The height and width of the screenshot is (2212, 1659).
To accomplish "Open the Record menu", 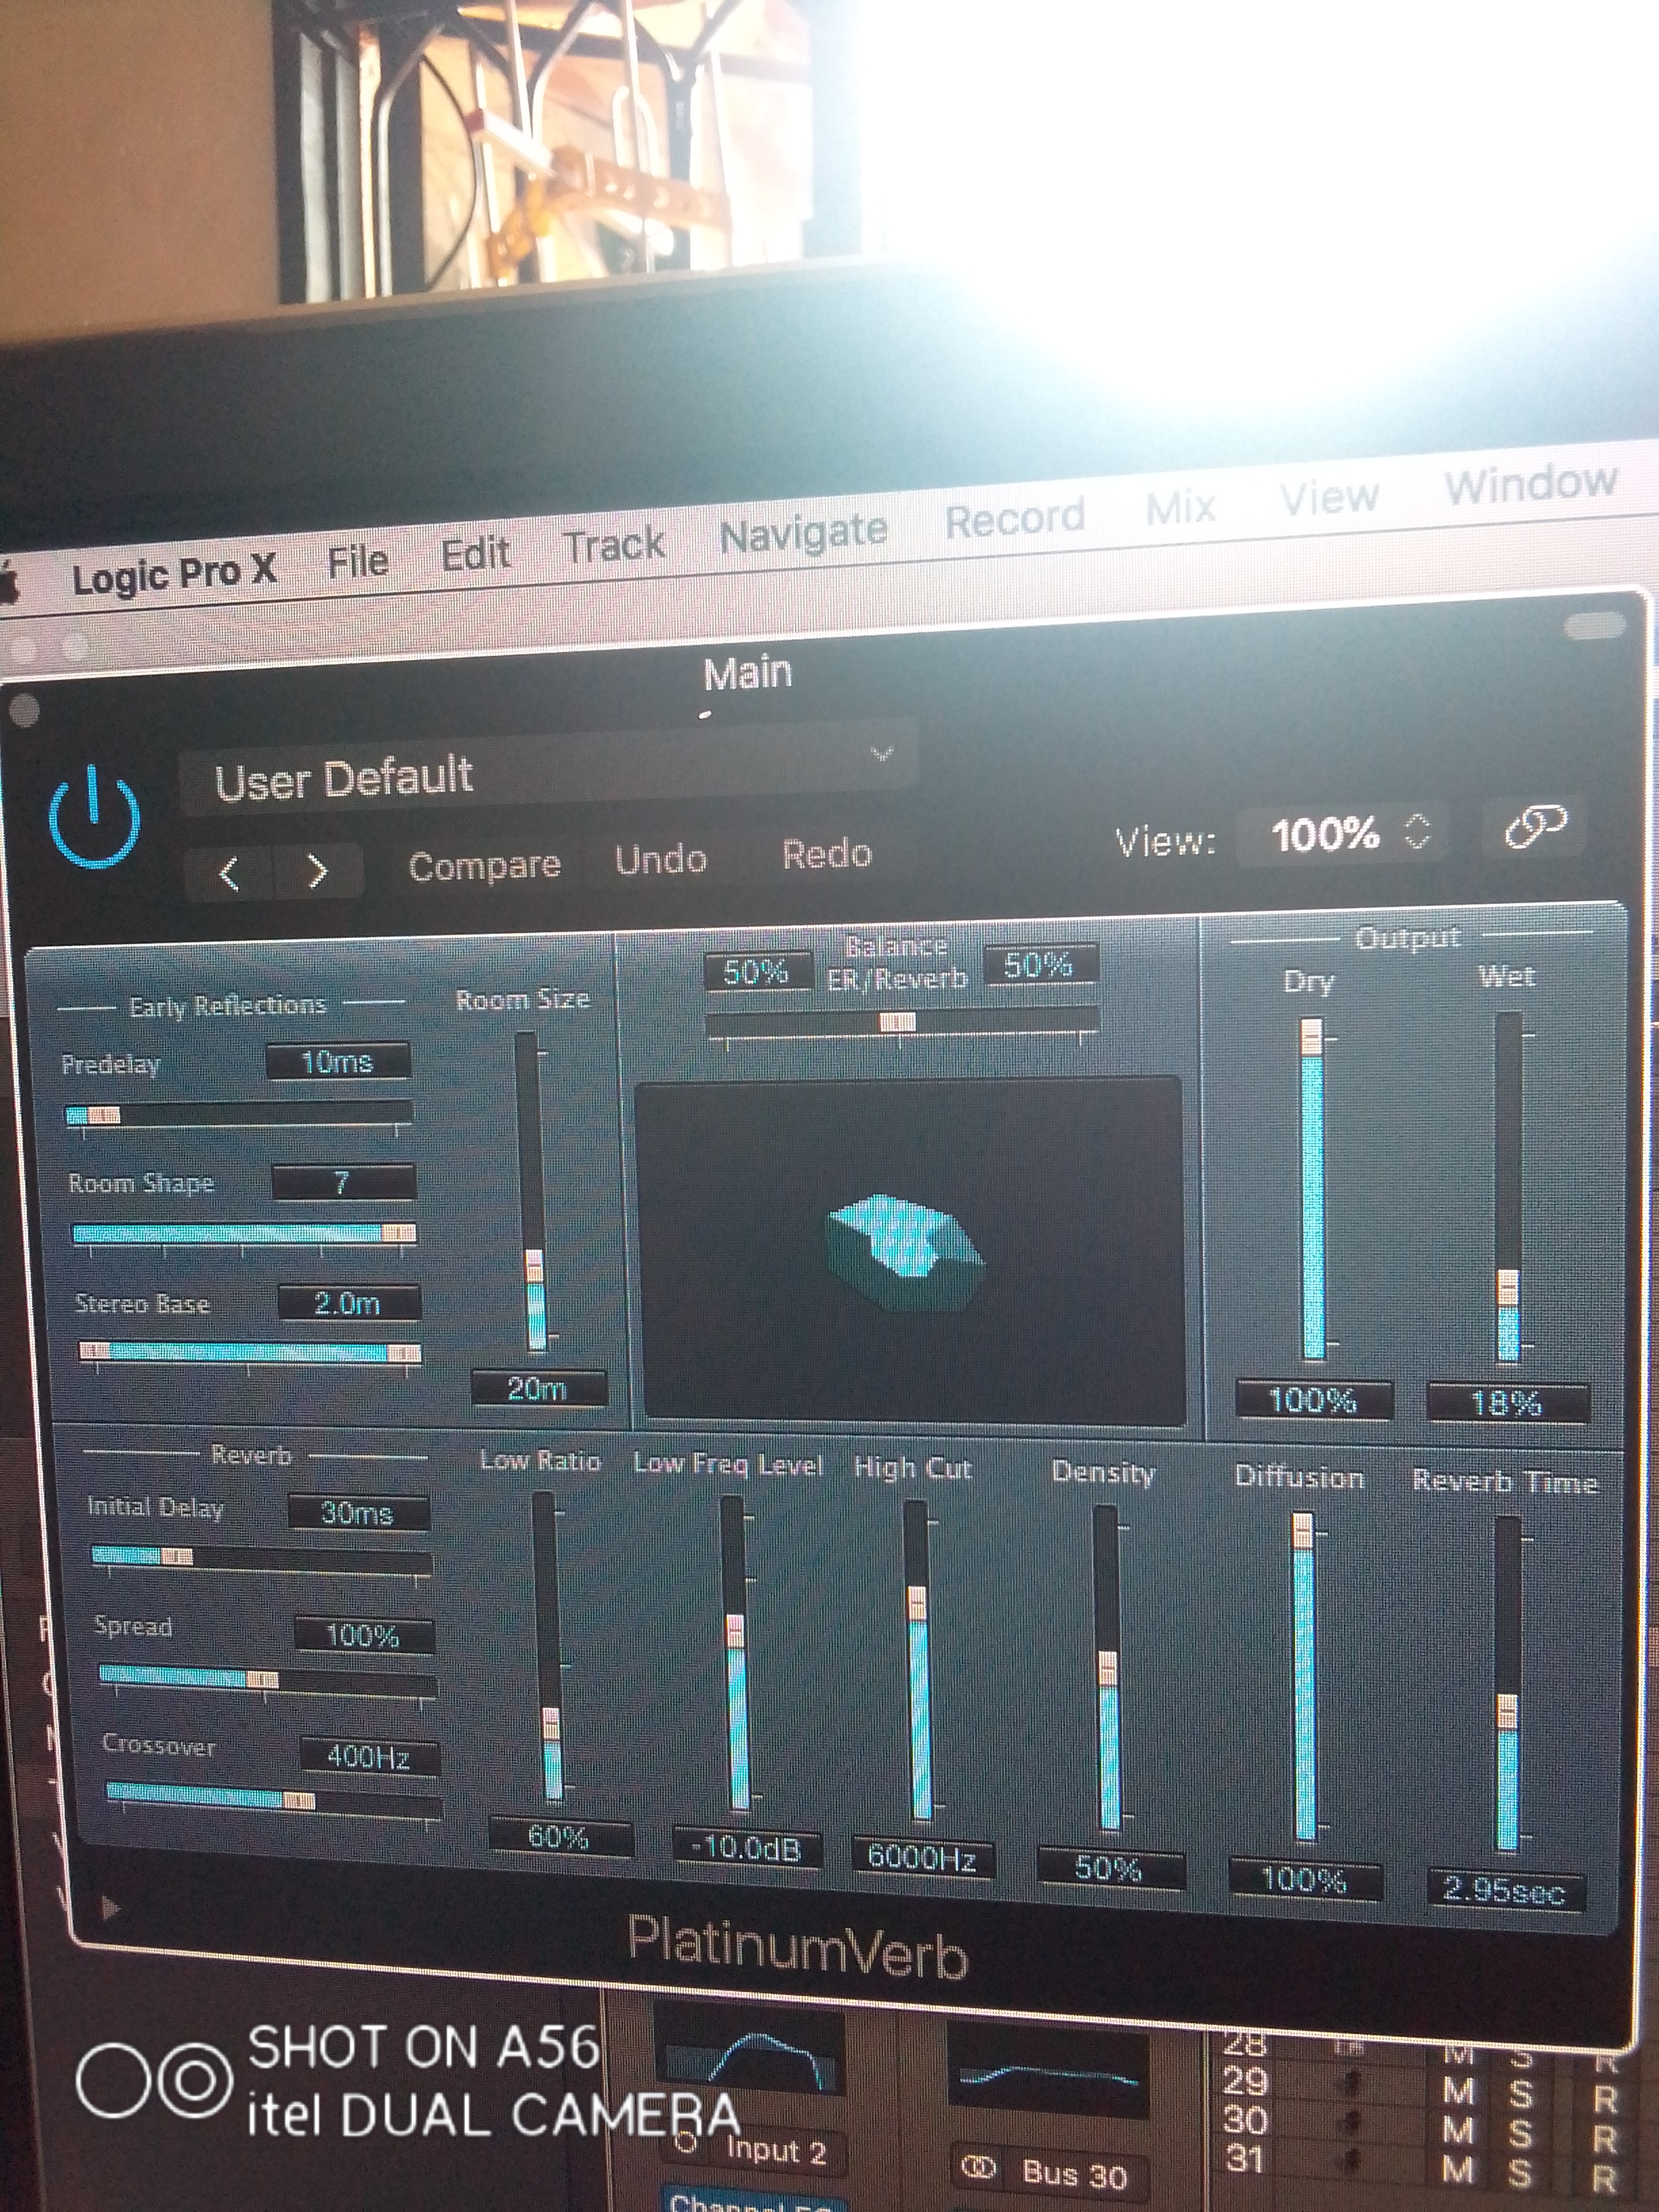I will 1015,518.
